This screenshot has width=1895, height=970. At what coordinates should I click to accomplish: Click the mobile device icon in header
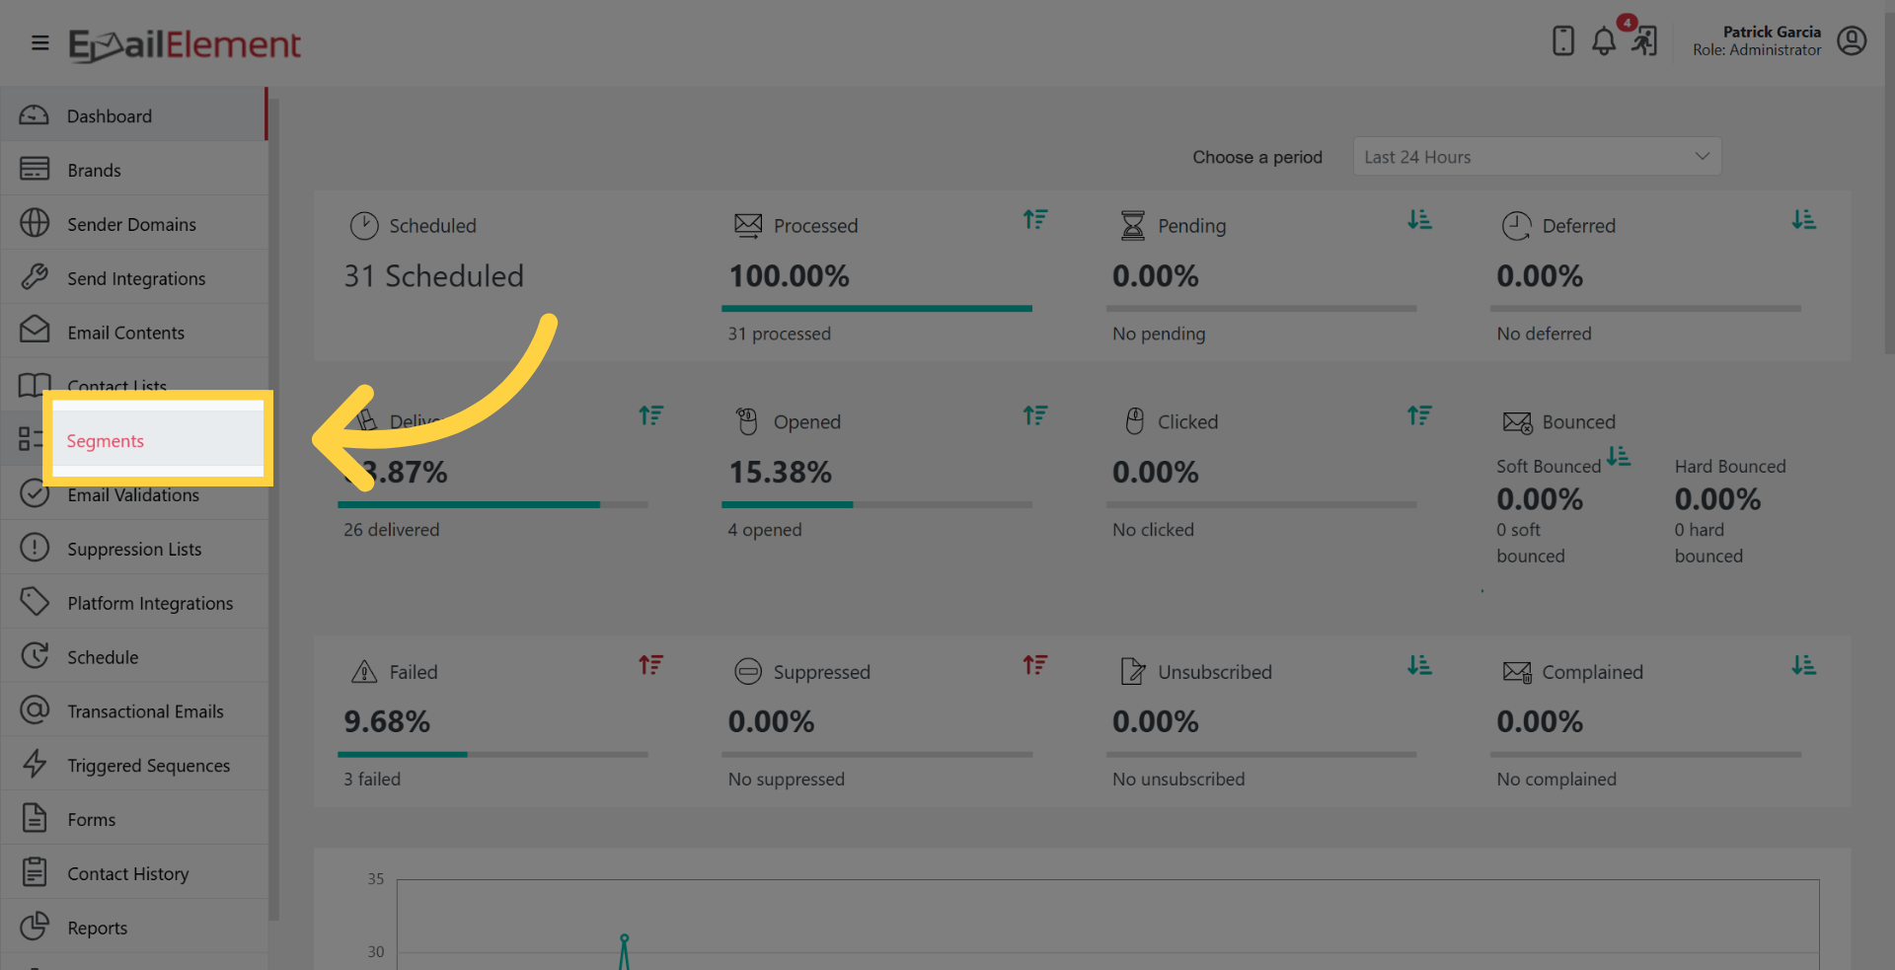tap(1563, 40)
